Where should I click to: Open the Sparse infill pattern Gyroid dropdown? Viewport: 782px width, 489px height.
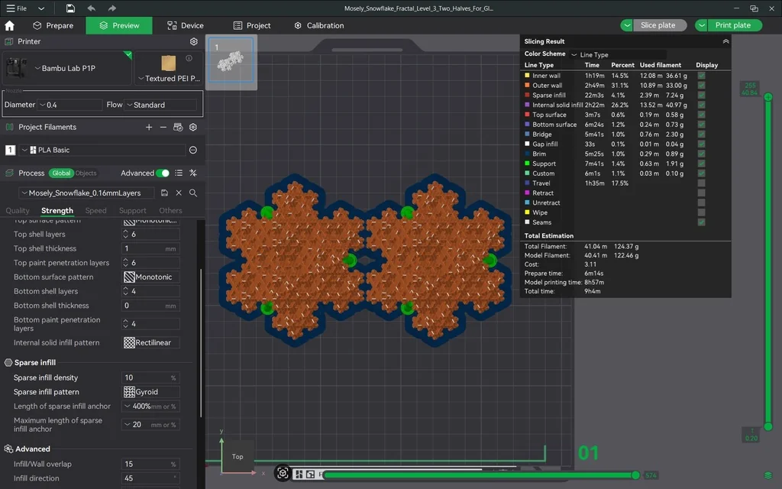pos(150,392)
